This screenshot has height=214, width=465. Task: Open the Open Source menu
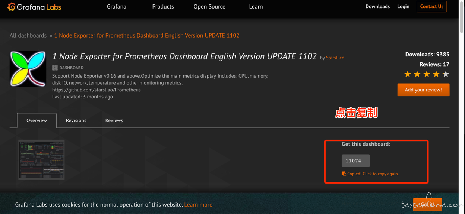209,7
